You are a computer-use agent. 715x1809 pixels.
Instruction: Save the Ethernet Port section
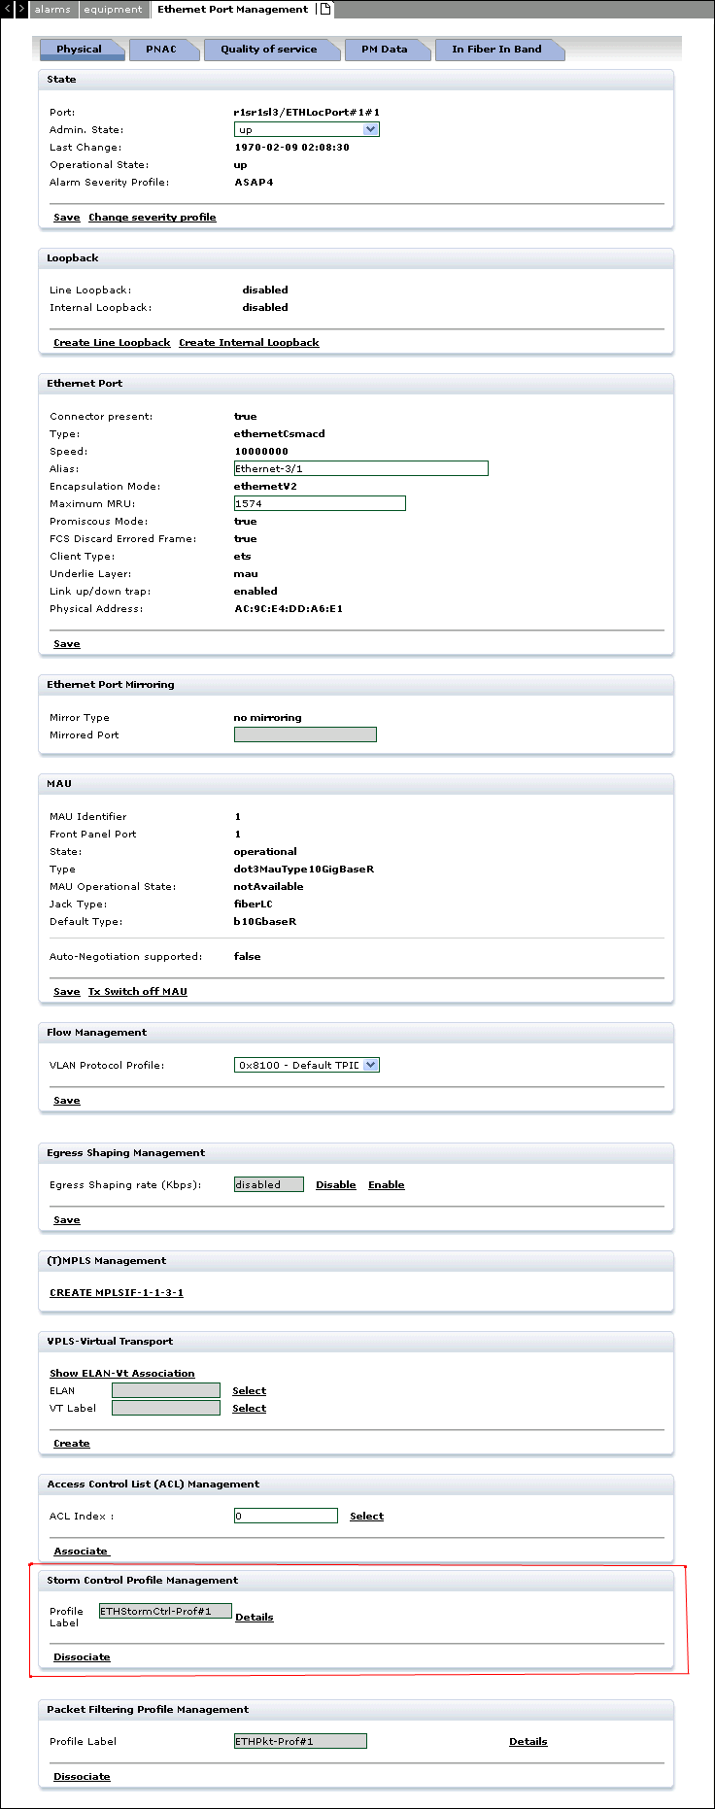click(x=67, y=644)
